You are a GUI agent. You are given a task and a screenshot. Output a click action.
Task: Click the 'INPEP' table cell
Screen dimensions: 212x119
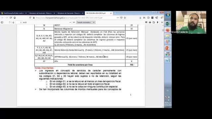(x=89, y=25)
